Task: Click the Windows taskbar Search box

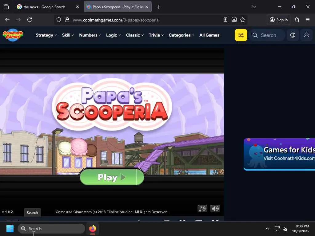Action: (51, 229)
